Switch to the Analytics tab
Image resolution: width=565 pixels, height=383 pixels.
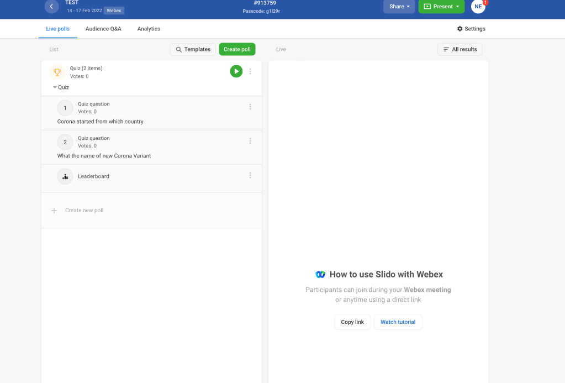[x=149, y=29]
